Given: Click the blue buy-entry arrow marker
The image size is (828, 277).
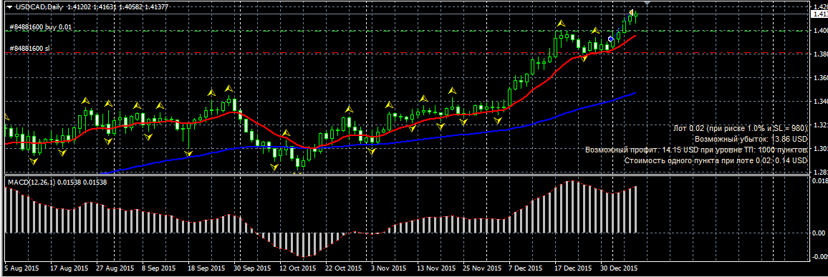Looking at the screenshot, I should [612, 39].
